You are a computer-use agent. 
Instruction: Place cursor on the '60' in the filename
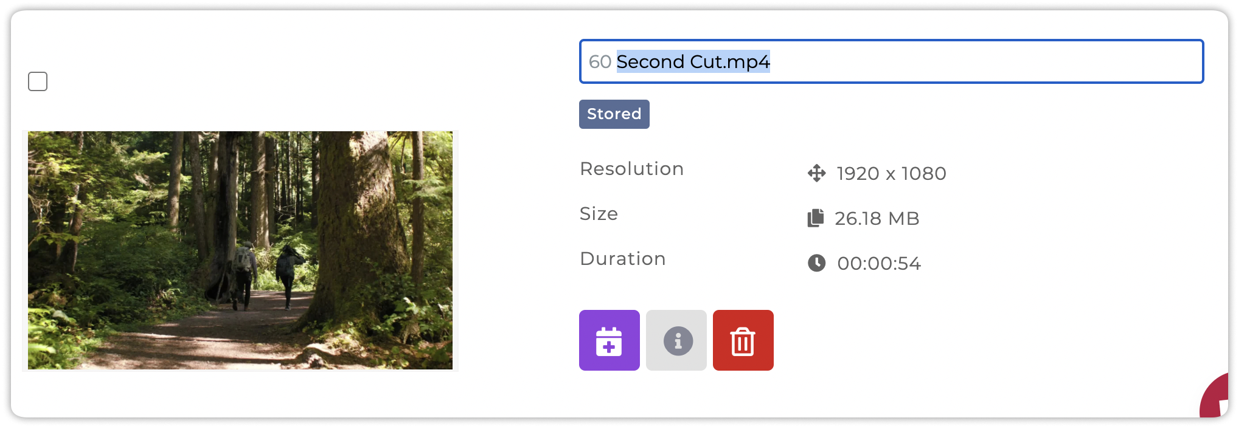600,61
